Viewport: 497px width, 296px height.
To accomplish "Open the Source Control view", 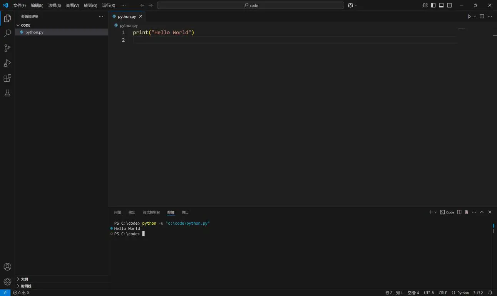I will point(7,48).
